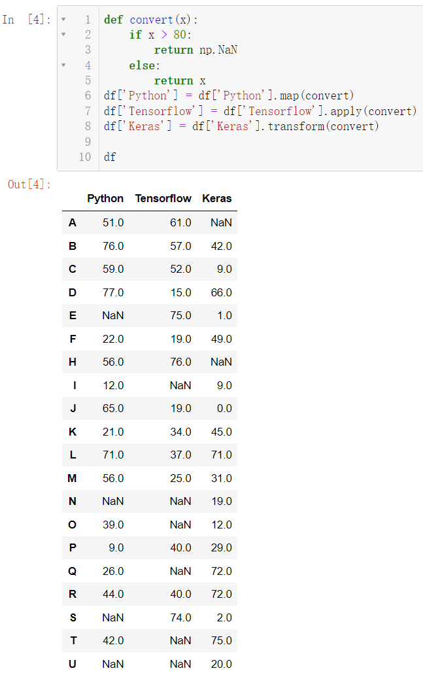This screenshot has width=423, height=675.
Task: Click Python value 39.0 in row O
Action: [x=113, y=525]
